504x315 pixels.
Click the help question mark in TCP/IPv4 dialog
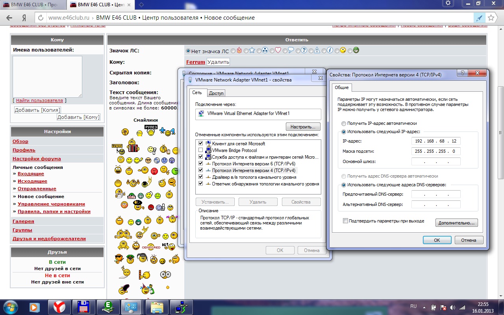462,73
